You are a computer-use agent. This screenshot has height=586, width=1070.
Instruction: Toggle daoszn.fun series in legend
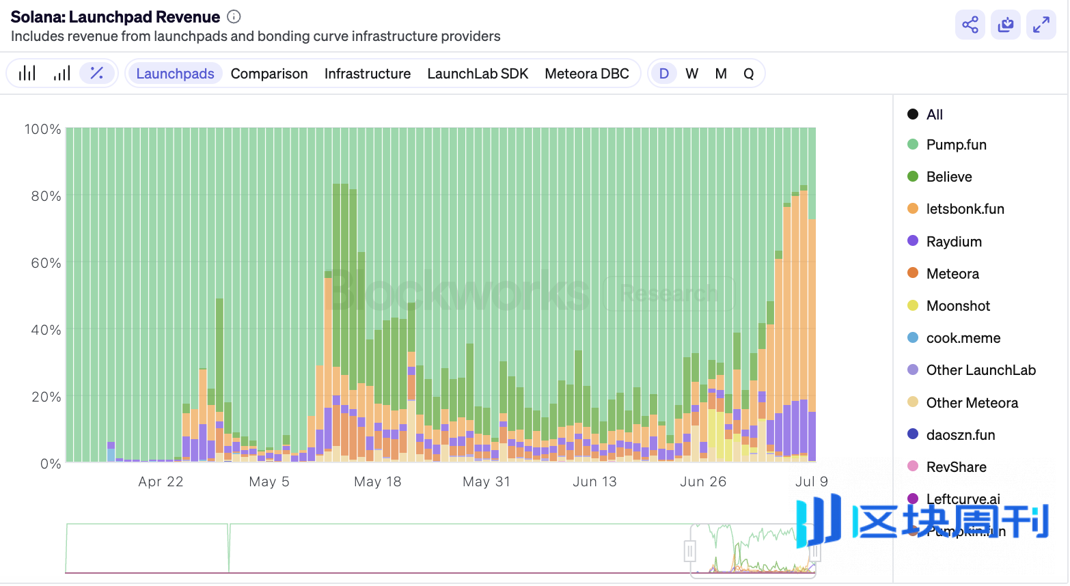click(951, 434)
